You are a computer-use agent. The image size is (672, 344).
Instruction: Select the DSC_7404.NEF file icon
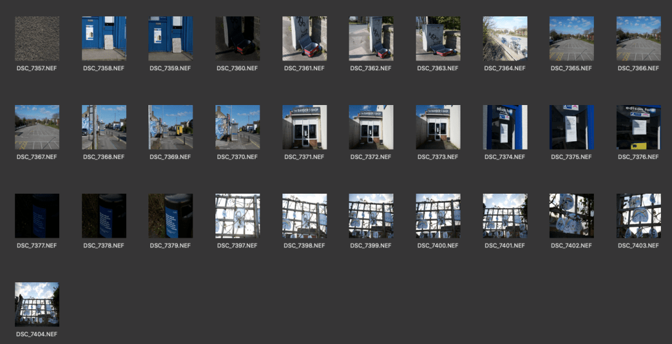click(x=37, y=305)
